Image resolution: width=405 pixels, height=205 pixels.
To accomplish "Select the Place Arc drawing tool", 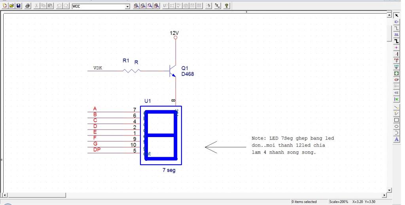I will click(396, 133).
